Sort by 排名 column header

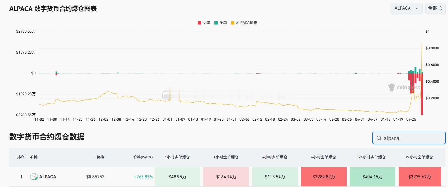pos(21,157)
